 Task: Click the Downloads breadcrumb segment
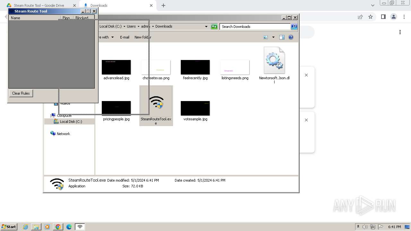tap(164, 26)
